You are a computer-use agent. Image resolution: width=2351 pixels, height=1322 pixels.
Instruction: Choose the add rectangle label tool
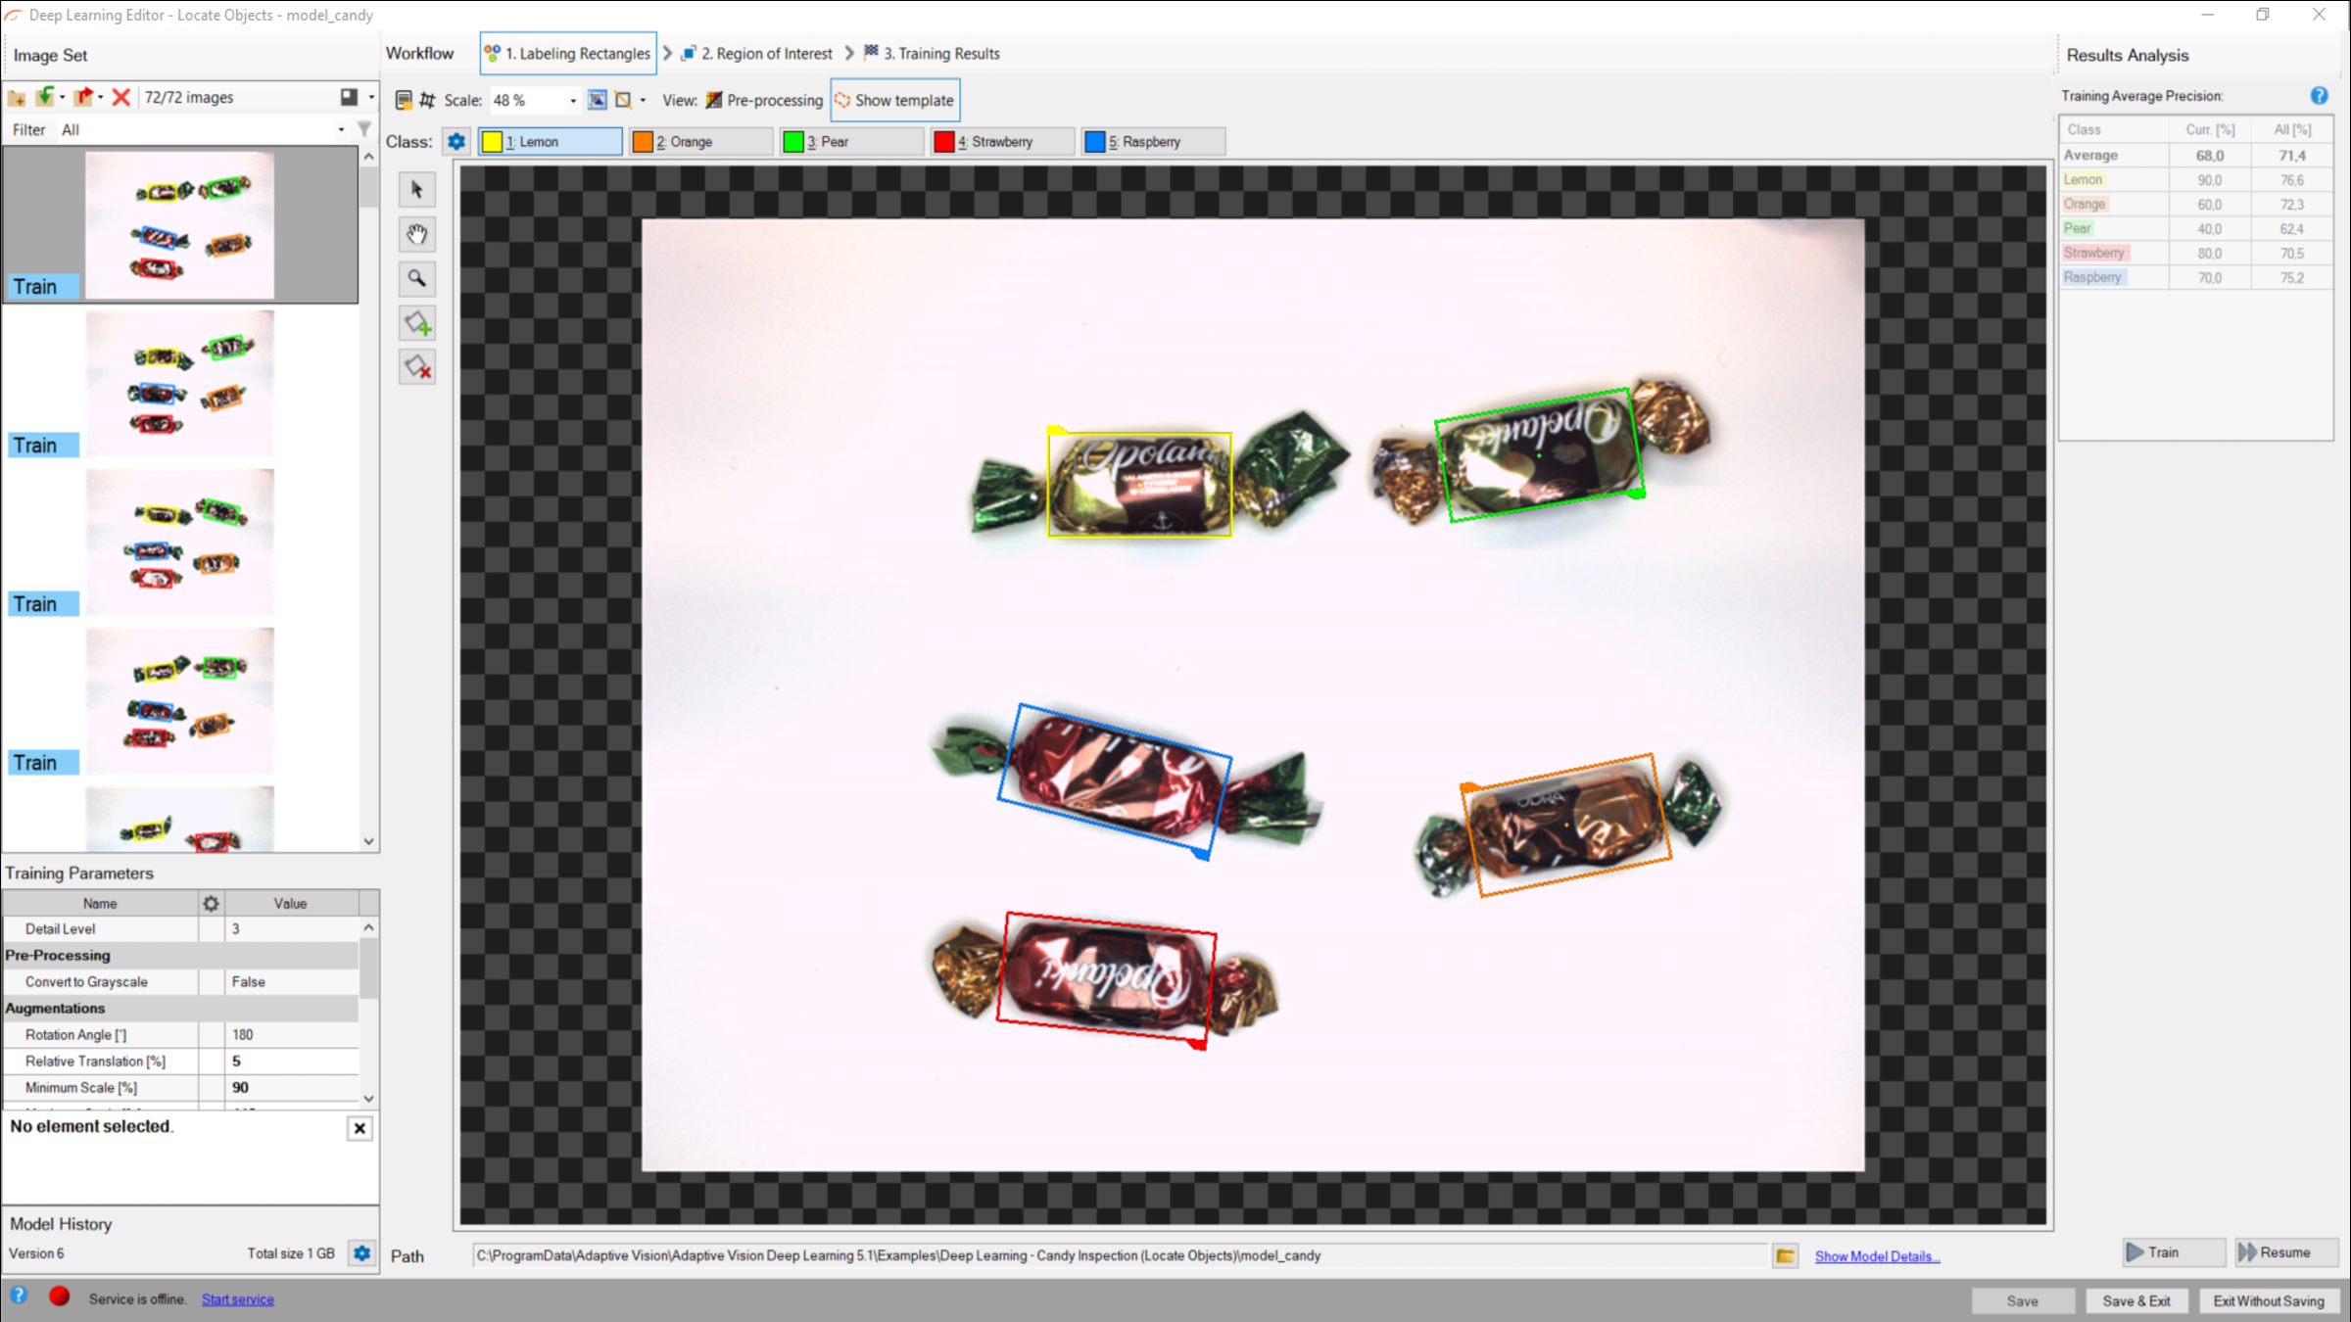[416, 323]
